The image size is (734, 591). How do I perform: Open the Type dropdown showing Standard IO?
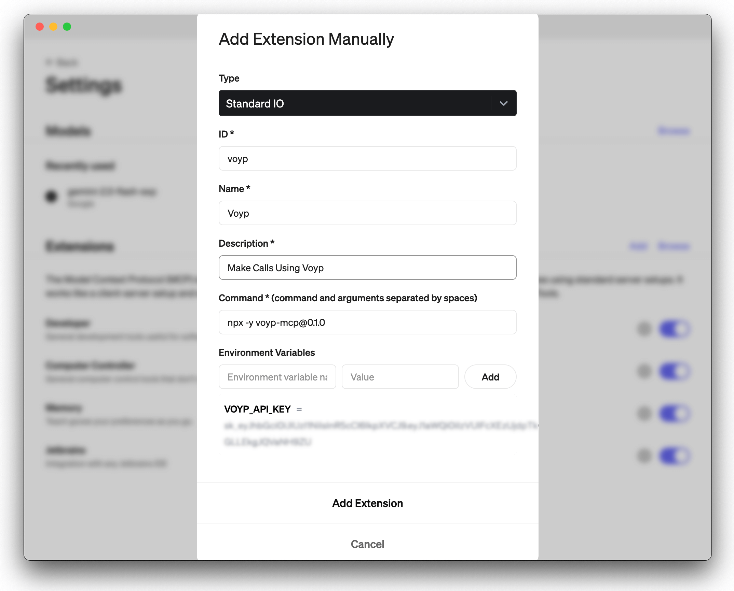pos(367,103)
